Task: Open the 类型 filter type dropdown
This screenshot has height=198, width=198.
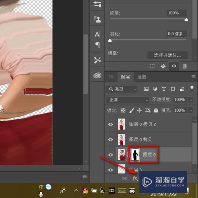Action: tap(122, 89)
